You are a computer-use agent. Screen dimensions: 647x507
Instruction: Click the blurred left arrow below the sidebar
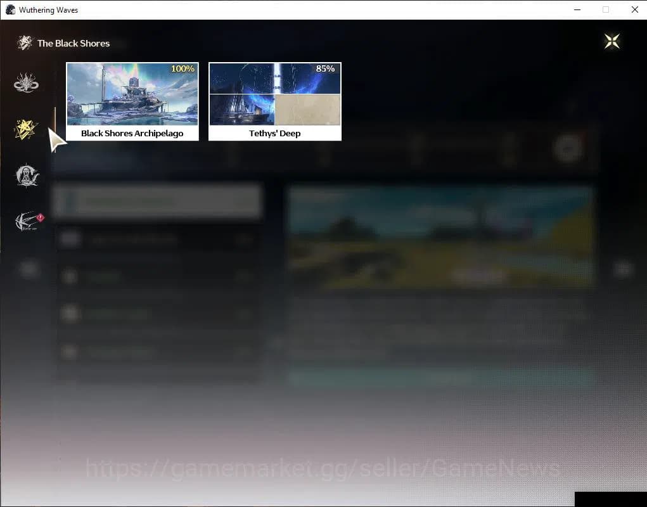click(x=28, y=269)
